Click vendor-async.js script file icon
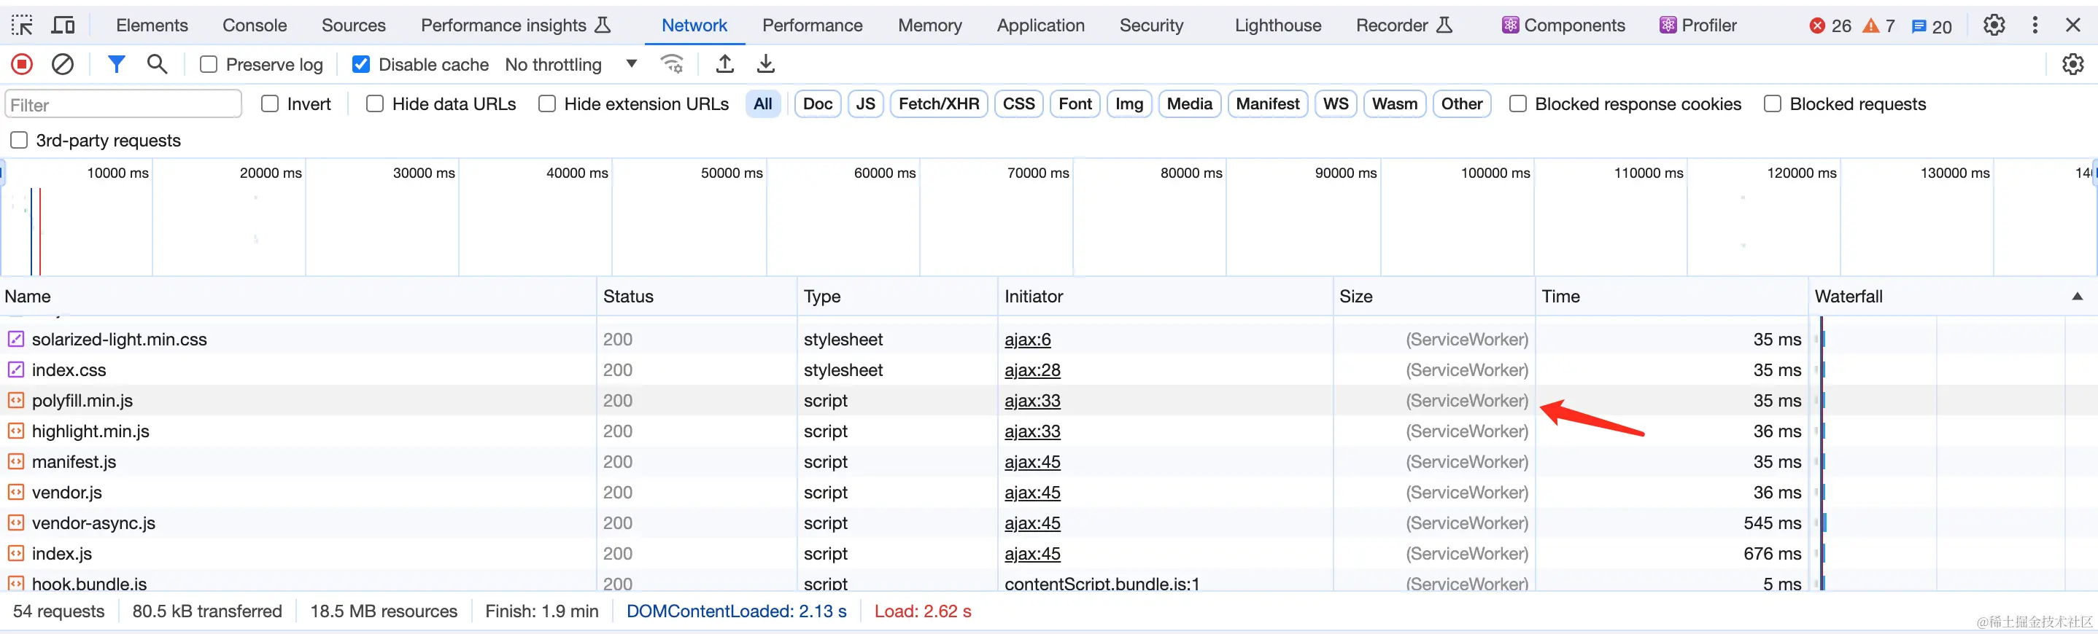The height and width of the screenshot is (634, 2098). [x=15, y=523]
